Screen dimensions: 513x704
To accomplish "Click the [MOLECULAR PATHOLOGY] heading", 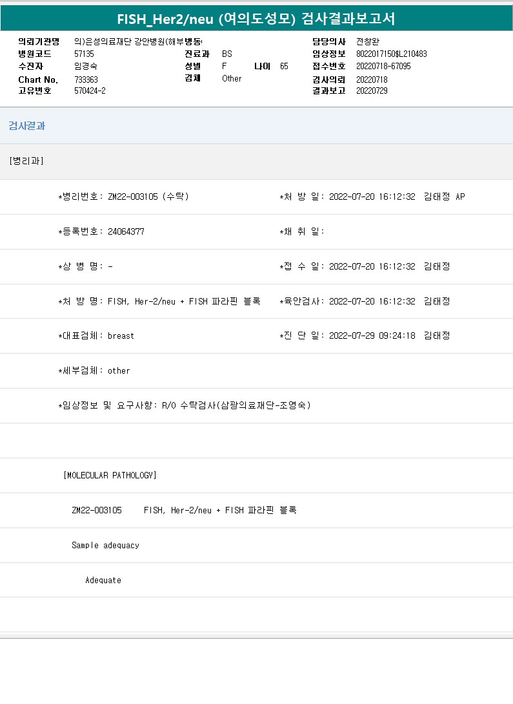I will pyautogui.click(x=110, y=475).
